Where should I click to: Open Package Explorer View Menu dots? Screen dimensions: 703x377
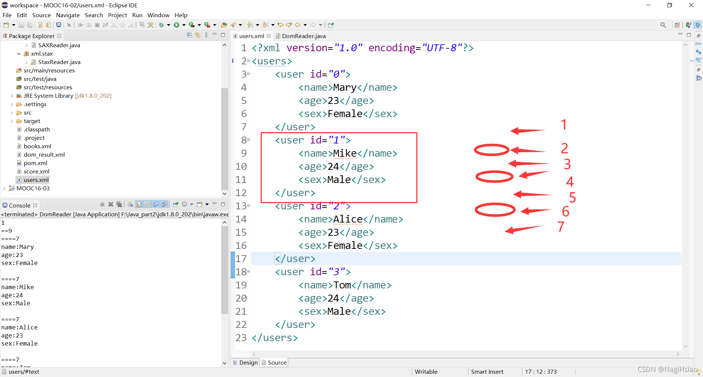pos(206,35)
